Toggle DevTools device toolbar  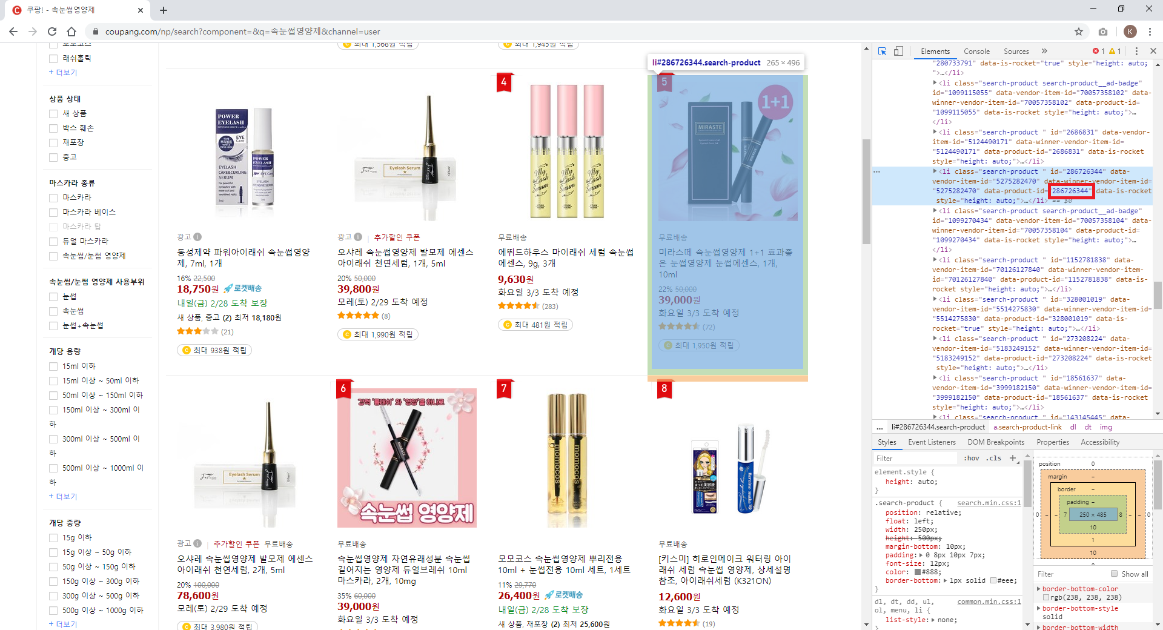tap(898, 51)
